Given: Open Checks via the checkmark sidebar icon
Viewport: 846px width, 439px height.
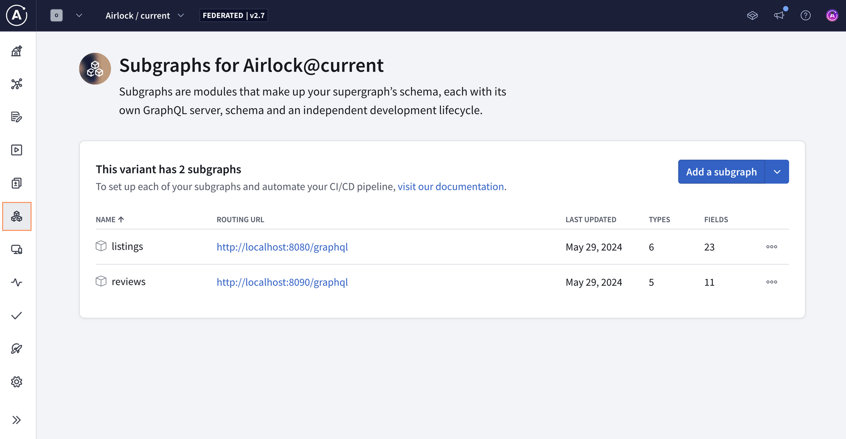Looking at the screenshot, I should pyautogui.click(x=17, y=315).
